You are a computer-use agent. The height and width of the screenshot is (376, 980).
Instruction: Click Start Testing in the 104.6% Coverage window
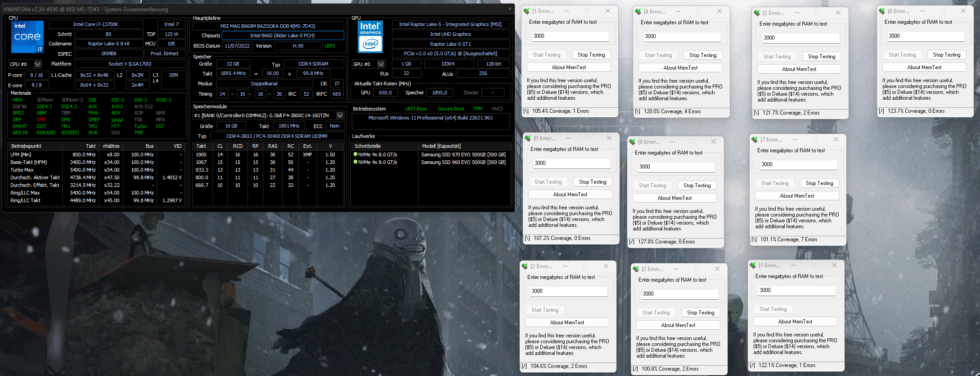(545, 310)
